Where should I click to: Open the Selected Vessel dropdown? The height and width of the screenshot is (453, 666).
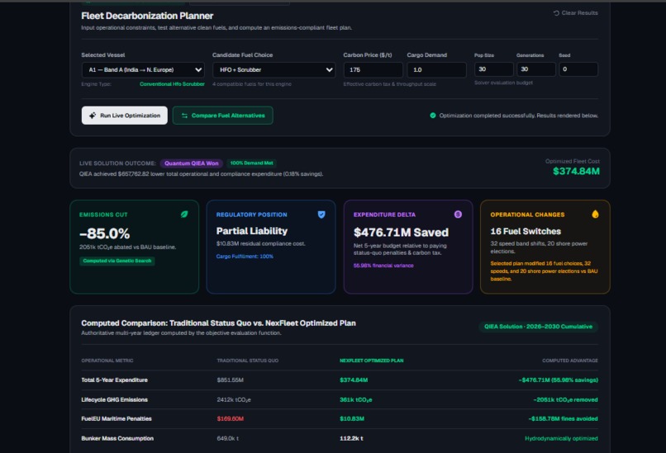143,70
